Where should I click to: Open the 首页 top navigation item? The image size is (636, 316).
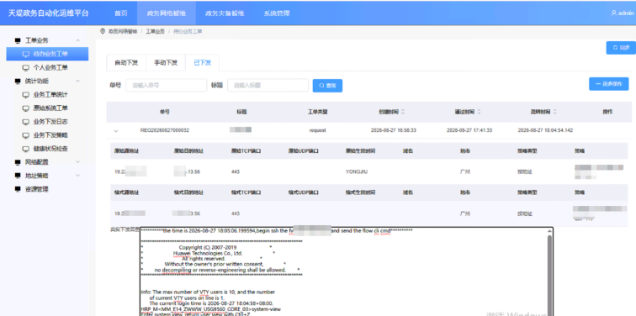tap(121, 13)
